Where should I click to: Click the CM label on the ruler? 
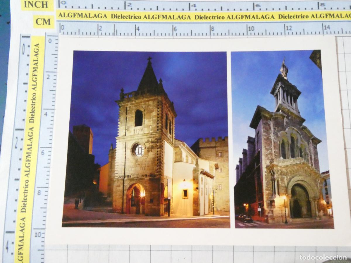pyautogui.click(x=44, y=22)
